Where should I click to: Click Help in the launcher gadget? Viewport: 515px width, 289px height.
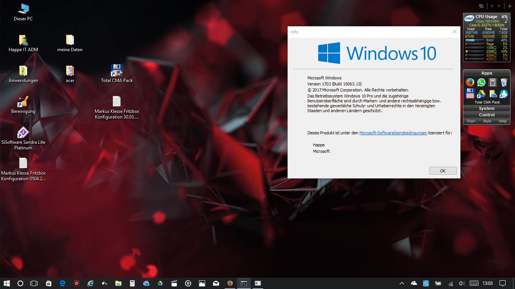point(503,121)
